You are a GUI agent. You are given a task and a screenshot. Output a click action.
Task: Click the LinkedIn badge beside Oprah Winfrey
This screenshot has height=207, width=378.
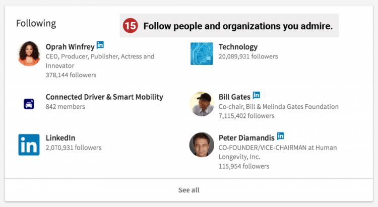pos(100,45)
